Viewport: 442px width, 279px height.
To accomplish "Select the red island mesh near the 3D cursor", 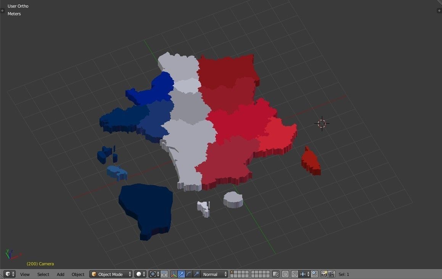I will pos(310,161).
